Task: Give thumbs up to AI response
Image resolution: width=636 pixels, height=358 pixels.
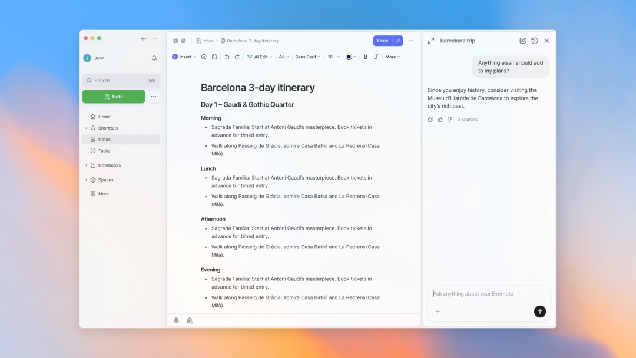Action: click(x=440, y=120)
